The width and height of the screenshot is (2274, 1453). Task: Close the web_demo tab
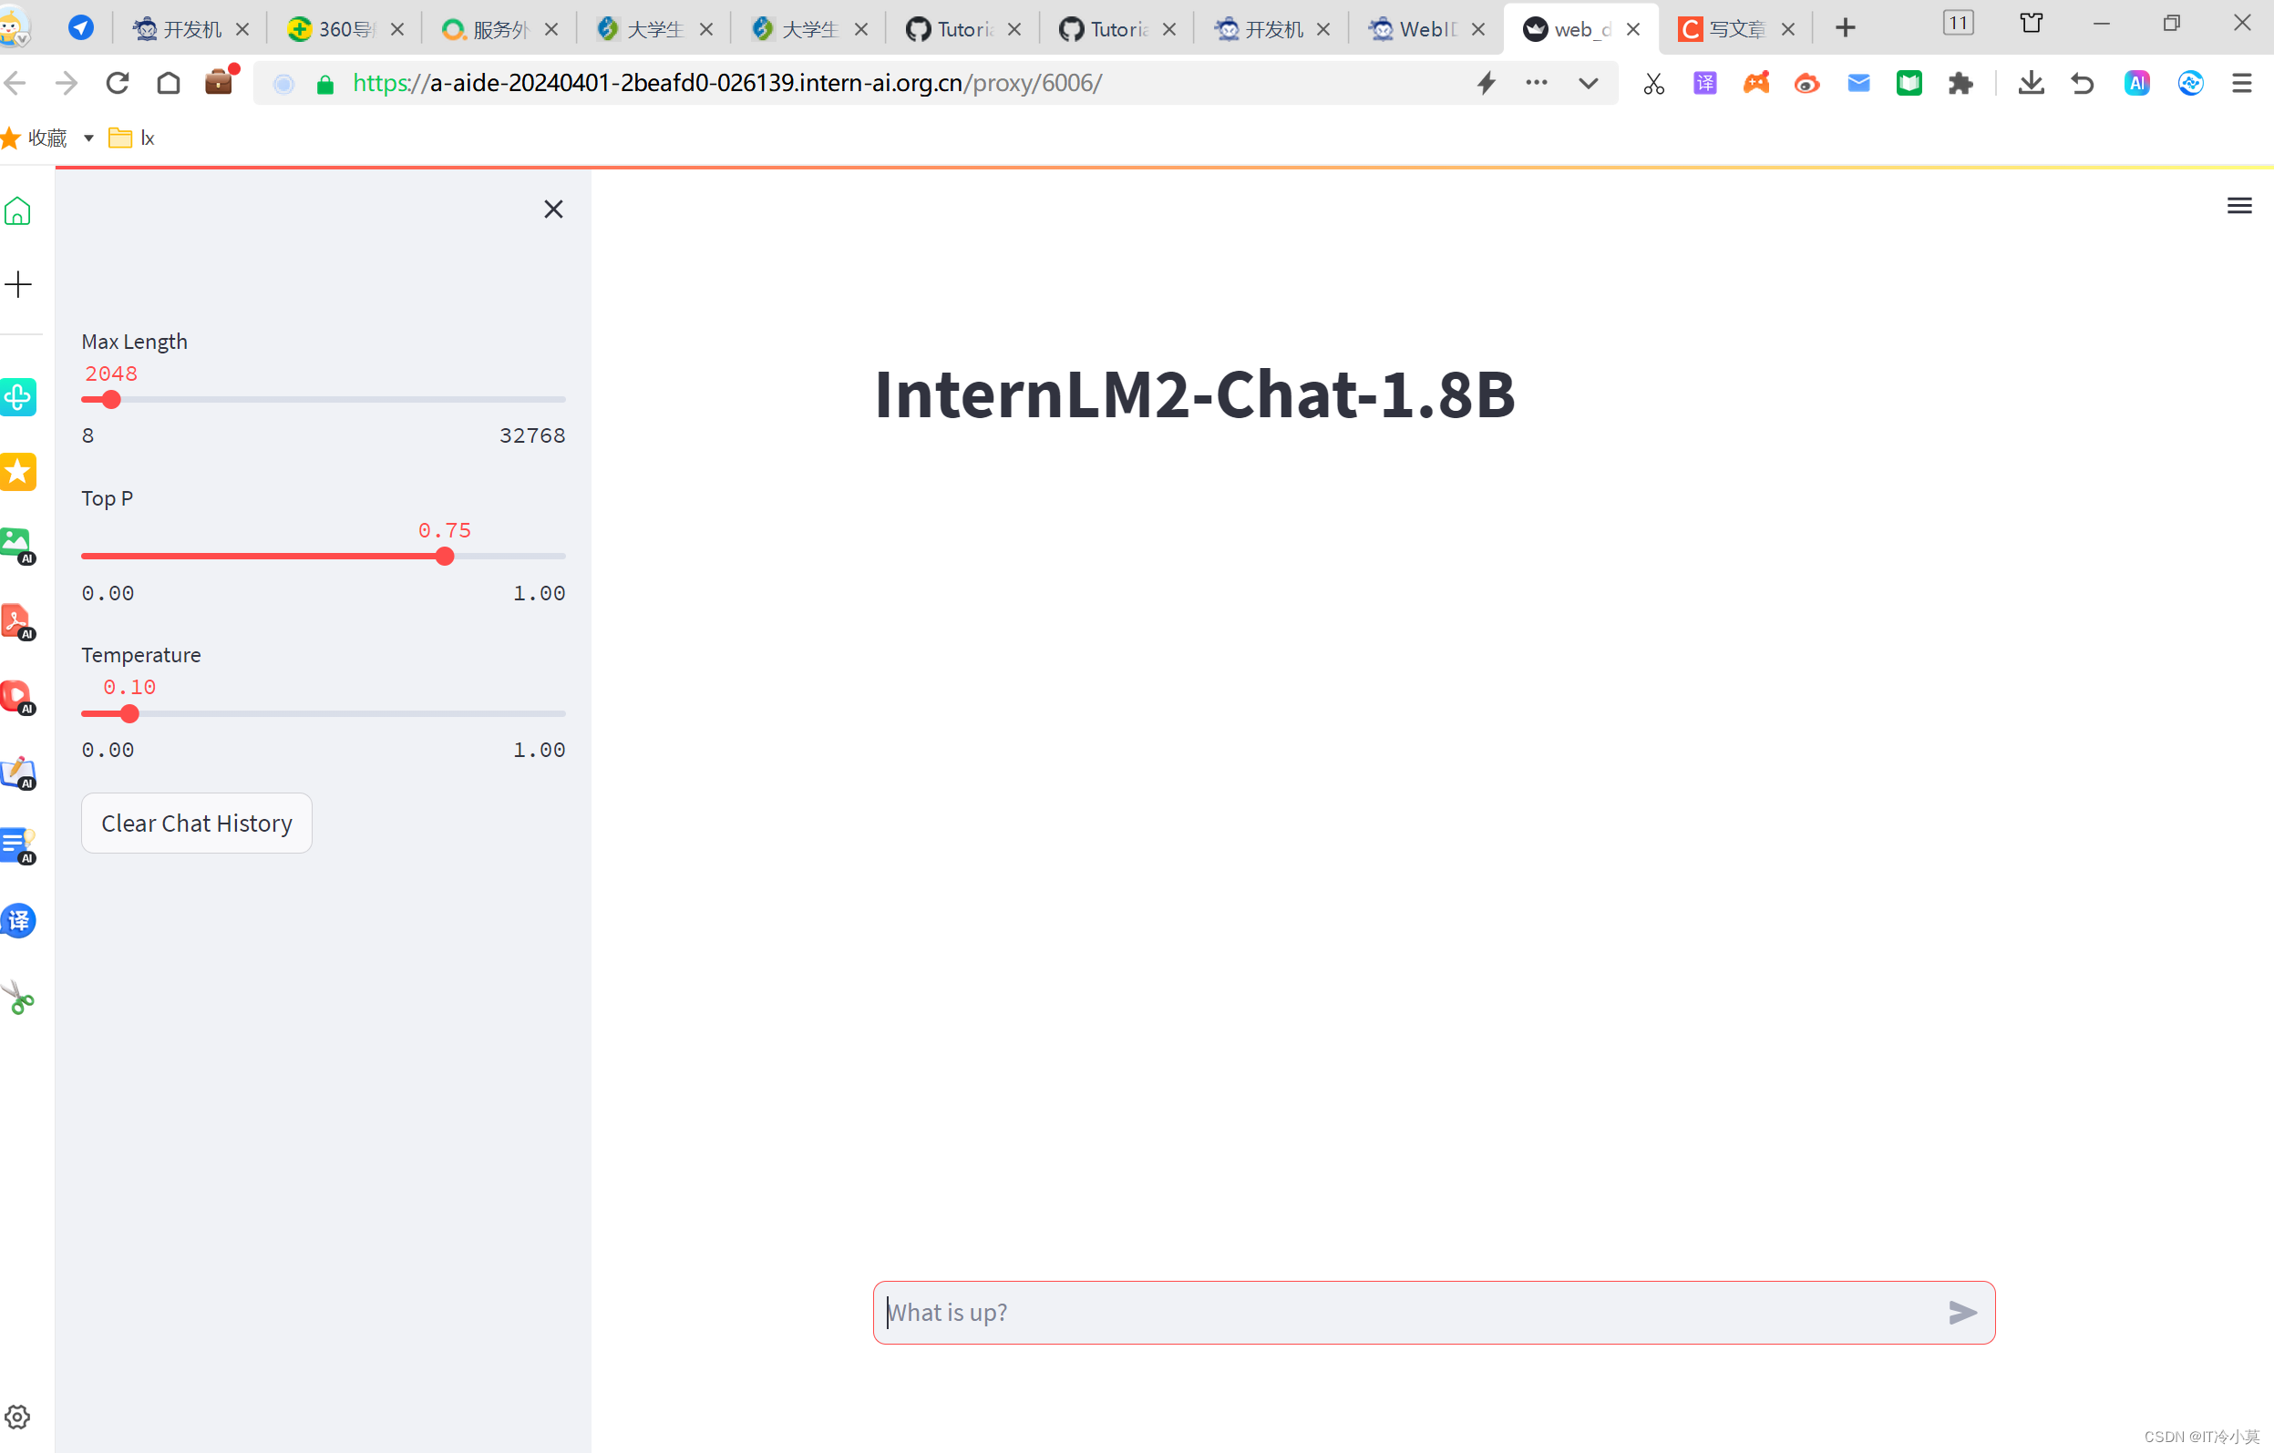1632,29
